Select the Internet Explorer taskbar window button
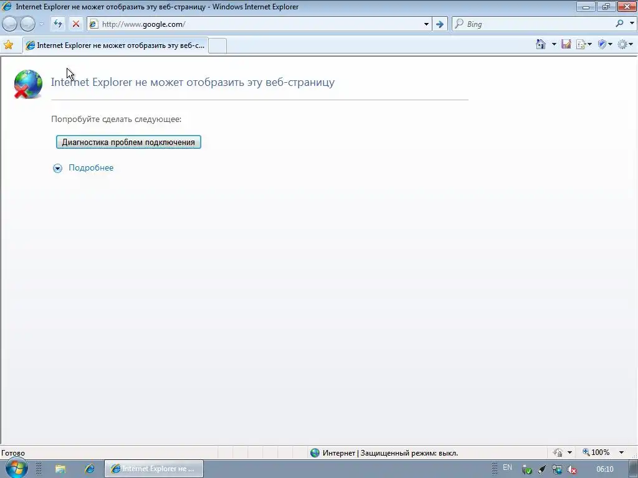Screen dimensions: 638x478 [154, 469]
